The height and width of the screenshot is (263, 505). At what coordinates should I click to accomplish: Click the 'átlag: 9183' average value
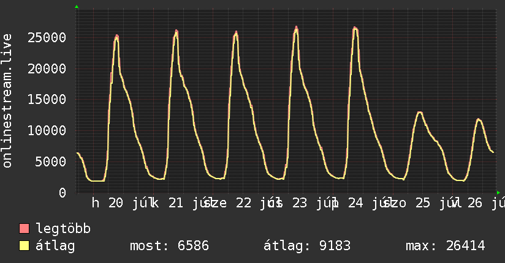tap(307, 246)
